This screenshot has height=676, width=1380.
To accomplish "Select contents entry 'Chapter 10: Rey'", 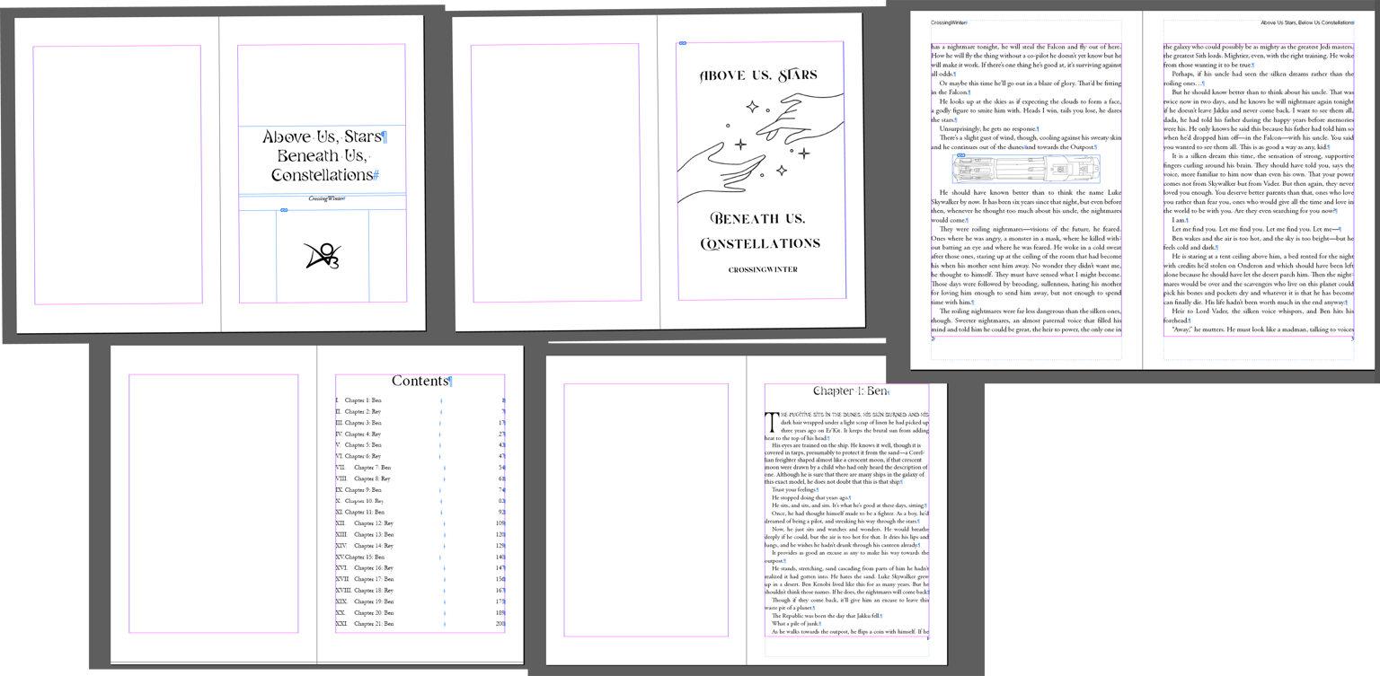I will [x=364, y=501].
